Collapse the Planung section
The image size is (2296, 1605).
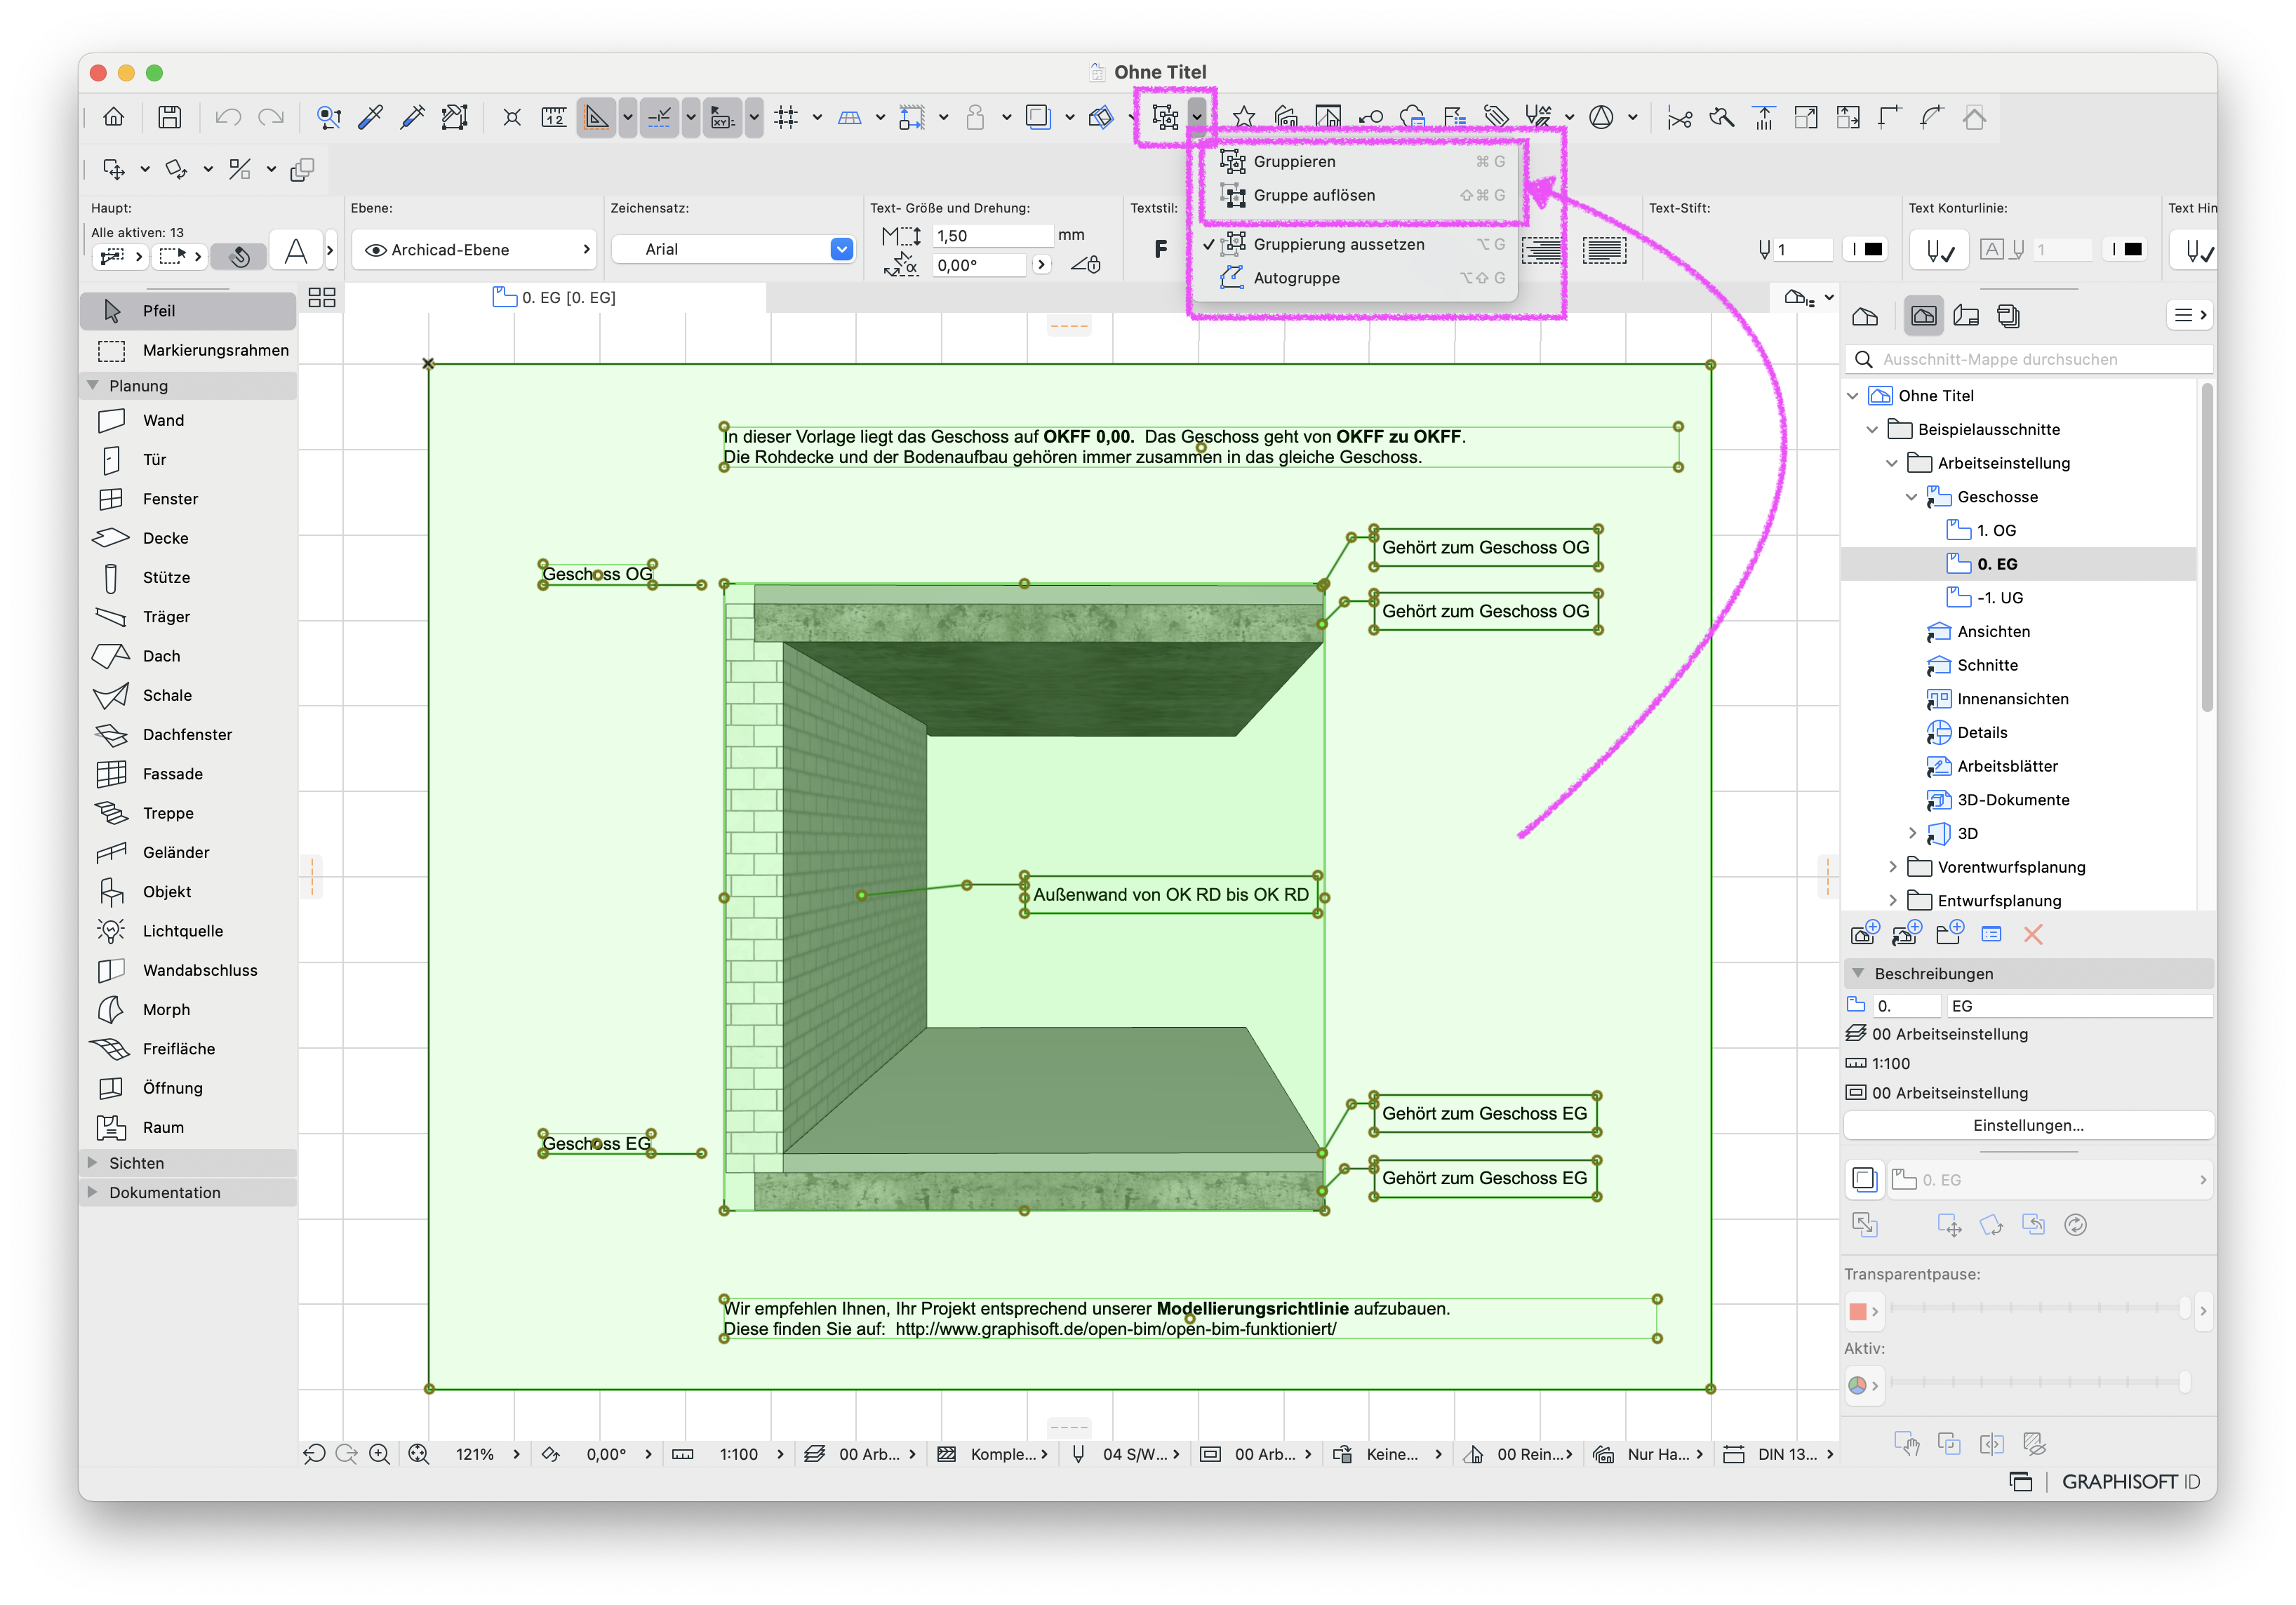[93, 386]
